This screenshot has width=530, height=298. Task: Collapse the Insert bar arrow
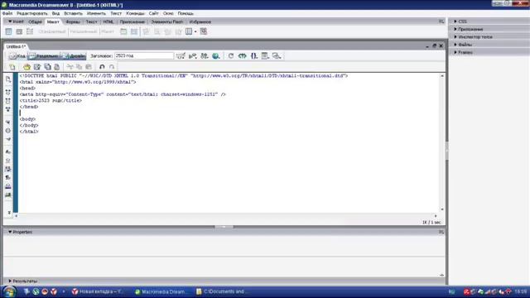(x=10, y=22)
